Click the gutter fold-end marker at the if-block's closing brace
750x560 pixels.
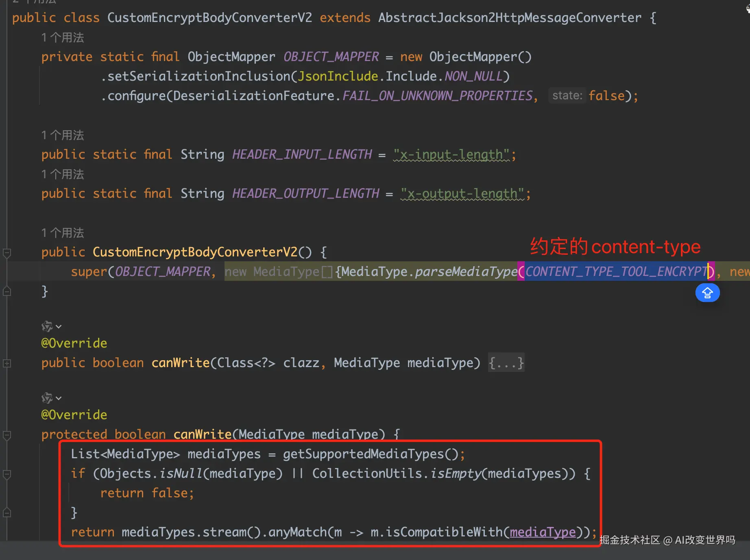[x=7, y=512]
